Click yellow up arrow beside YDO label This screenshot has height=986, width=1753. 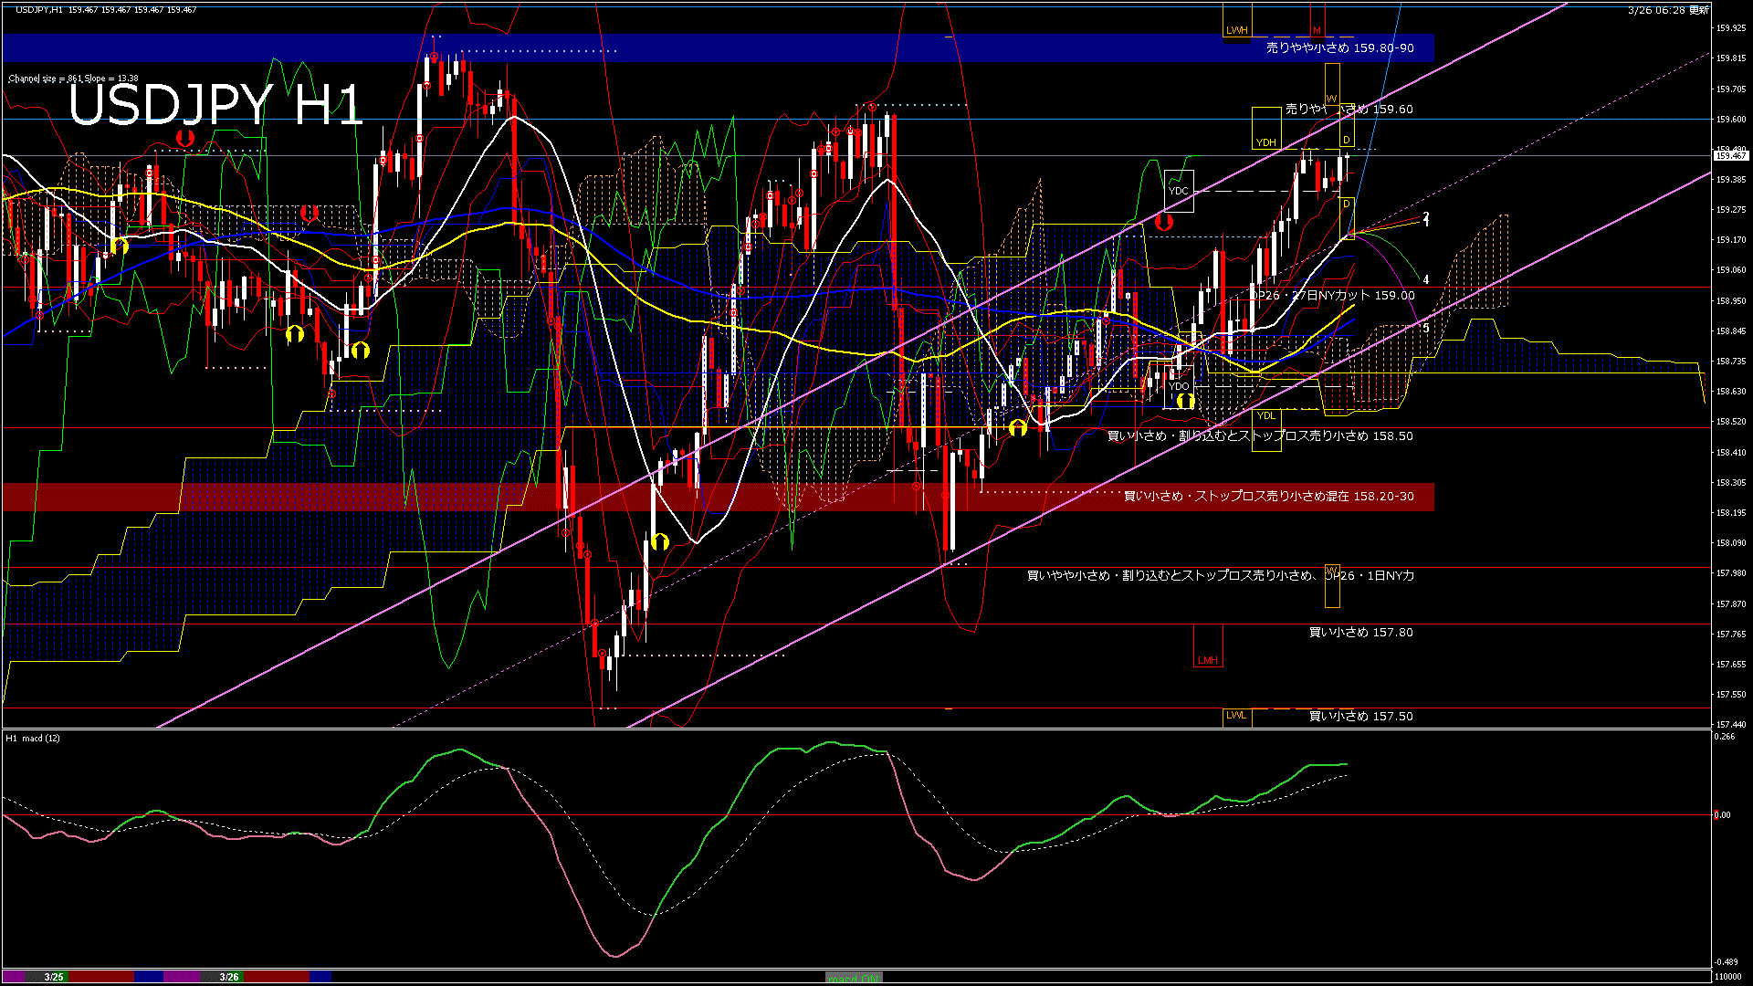pyautogui.click(x=1184, y=401)
